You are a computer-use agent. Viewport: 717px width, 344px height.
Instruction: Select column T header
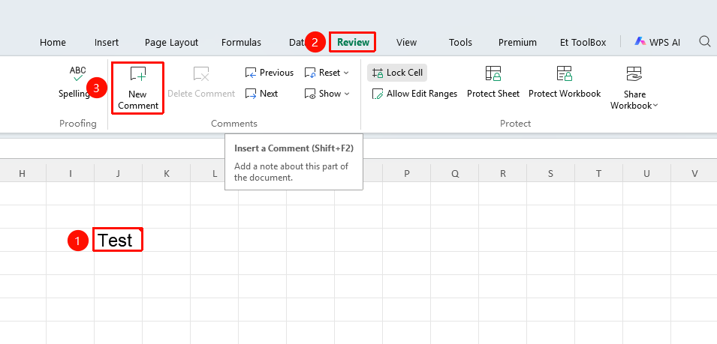tap(598, 173)
